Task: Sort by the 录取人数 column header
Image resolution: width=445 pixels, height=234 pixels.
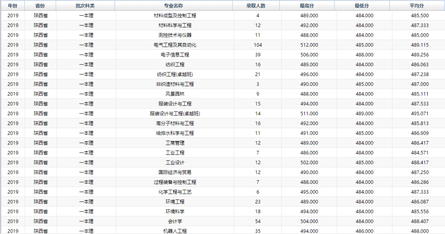Action: tap(256, 6)
